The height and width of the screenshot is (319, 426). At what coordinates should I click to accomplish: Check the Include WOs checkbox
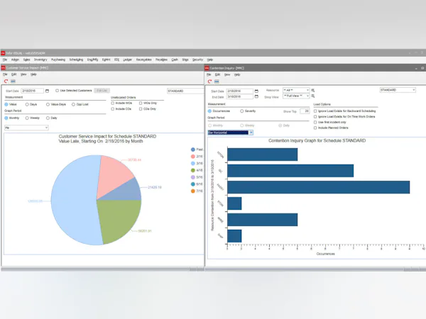coord(112,103)
